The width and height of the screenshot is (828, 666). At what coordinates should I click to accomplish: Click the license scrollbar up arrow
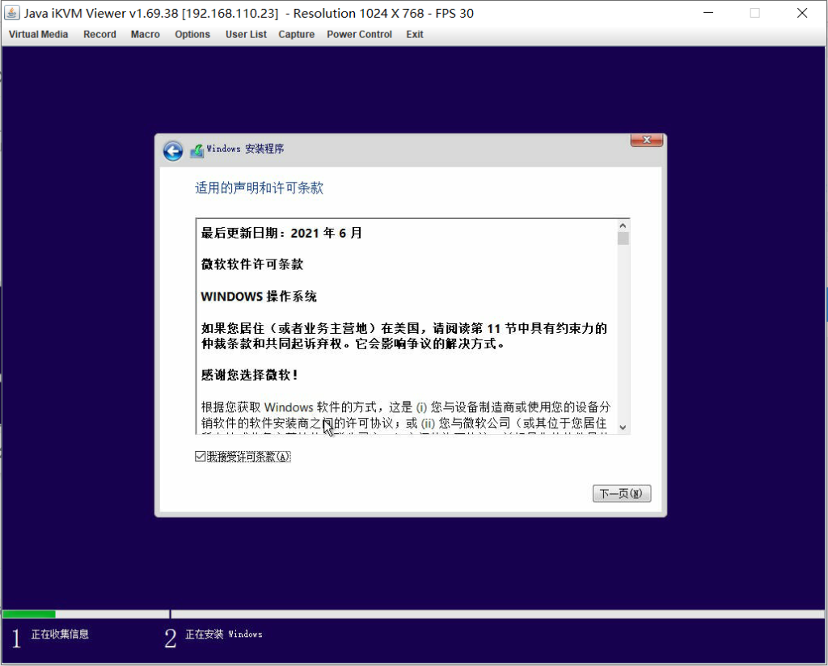pos(623,226)
